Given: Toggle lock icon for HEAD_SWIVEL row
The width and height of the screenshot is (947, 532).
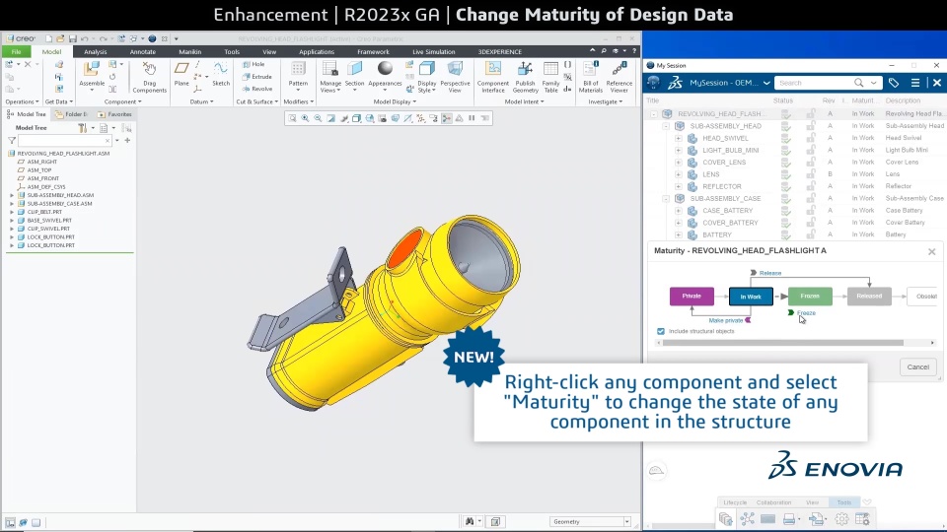Looking at the screenshot, I should coord(811,138).
